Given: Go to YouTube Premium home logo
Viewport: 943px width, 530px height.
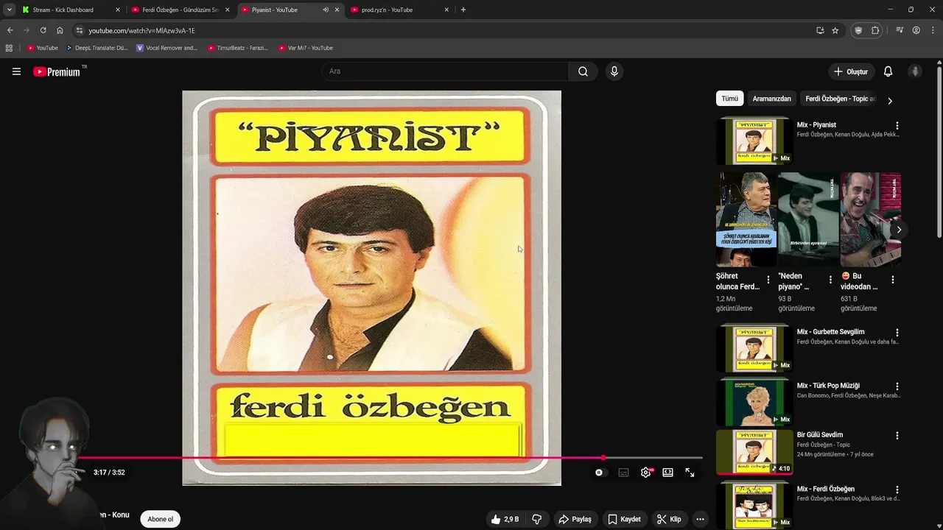Looking at the screenshot, I should coord(57,71).
